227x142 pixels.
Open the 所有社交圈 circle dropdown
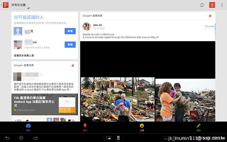20,5
